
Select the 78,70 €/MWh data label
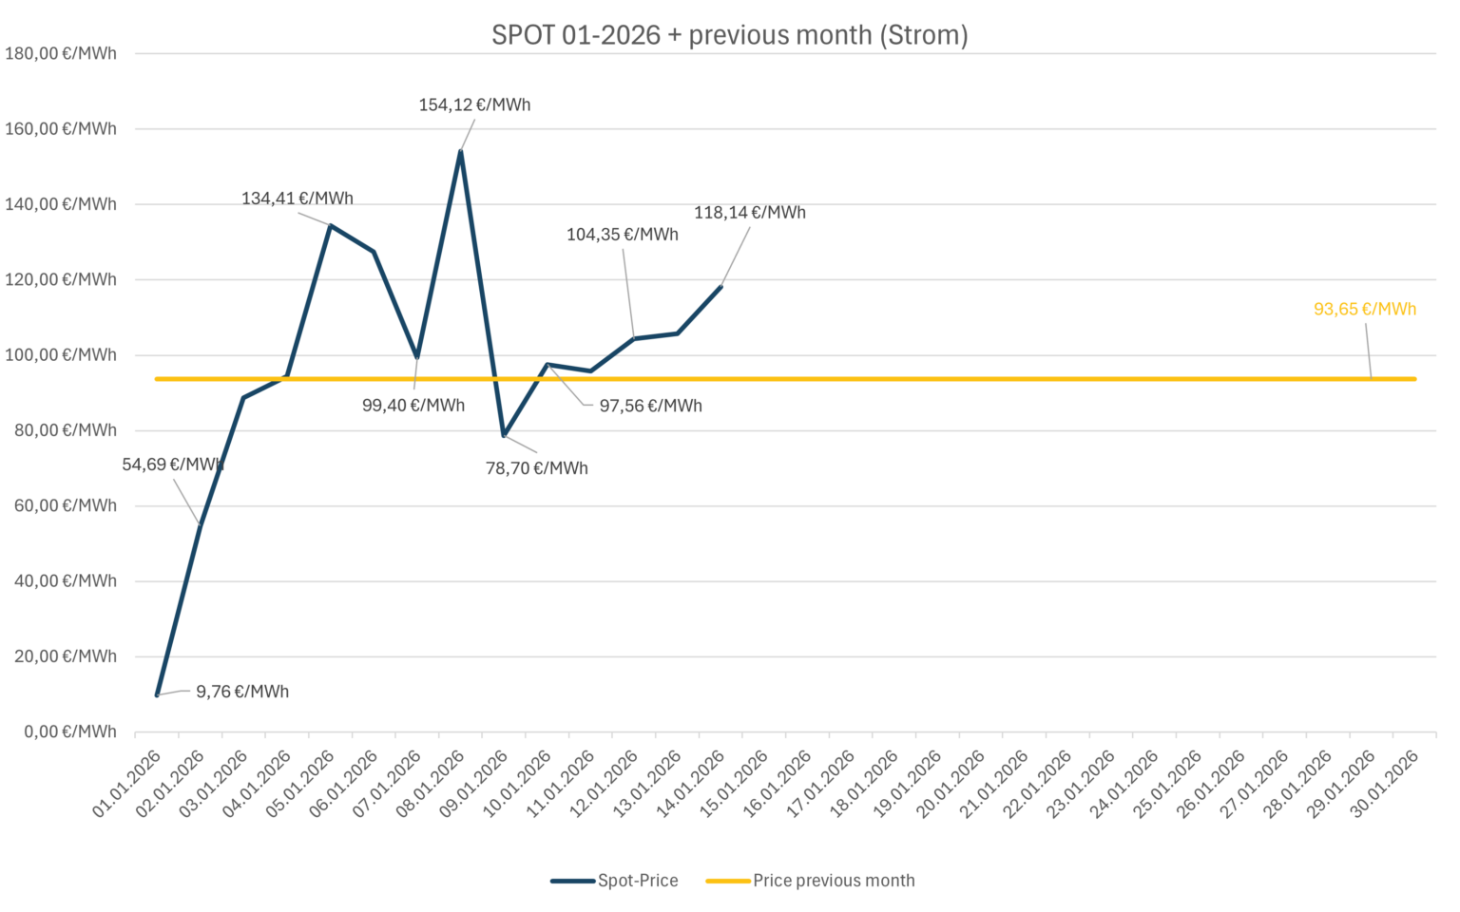pos(536,468)
